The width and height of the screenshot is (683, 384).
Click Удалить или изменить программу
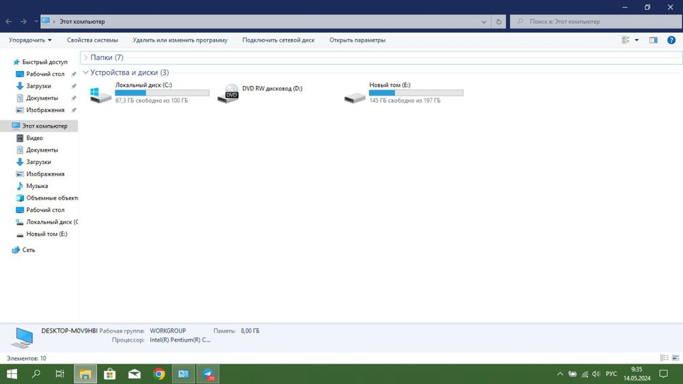[x=180, y=40]
